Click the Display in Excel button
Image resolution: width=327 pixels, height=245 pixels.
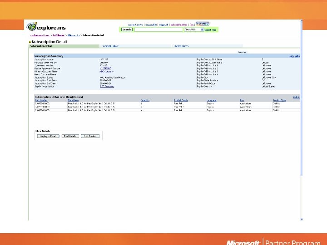48,136
